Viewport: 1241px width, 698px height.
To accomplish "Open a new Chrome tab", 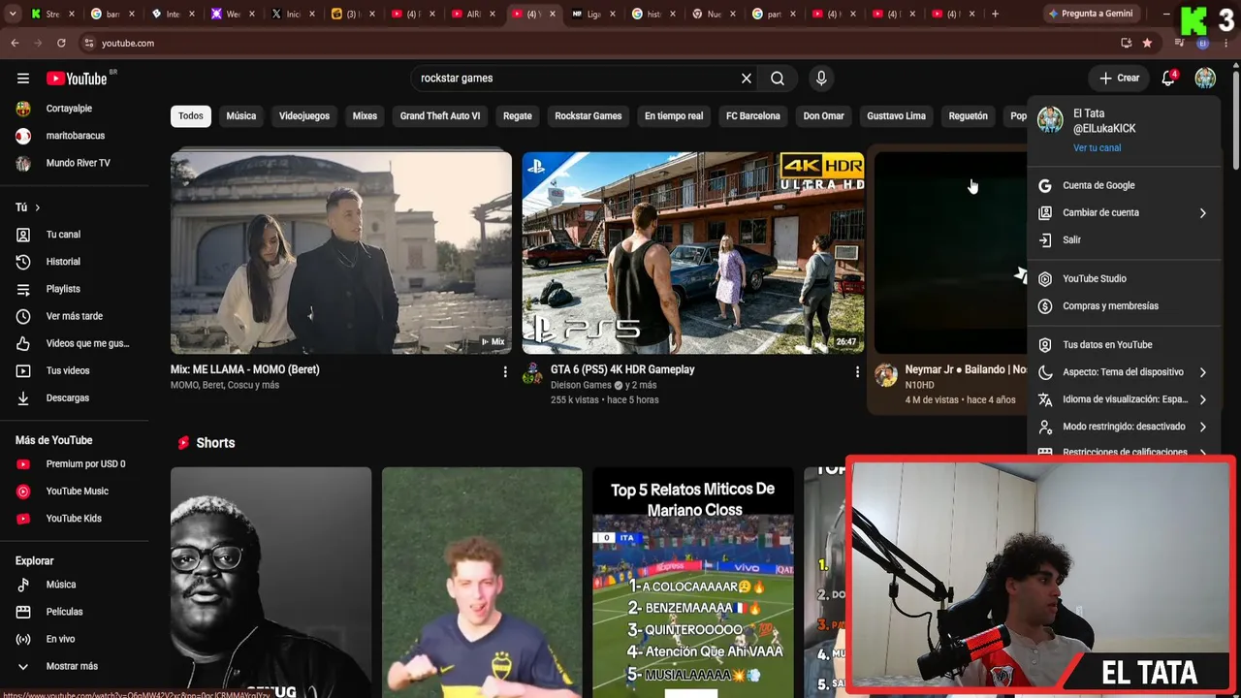I will 995,15.
